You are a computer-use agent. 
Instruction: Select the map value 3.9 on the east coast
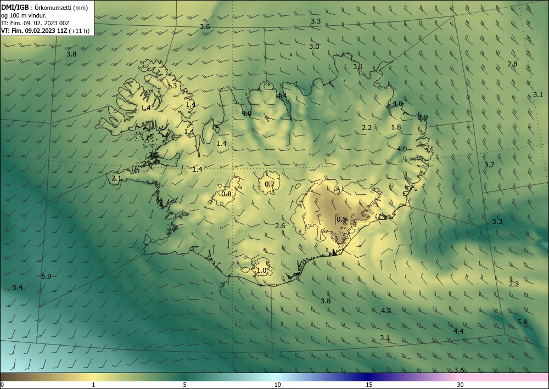[423, 117]
